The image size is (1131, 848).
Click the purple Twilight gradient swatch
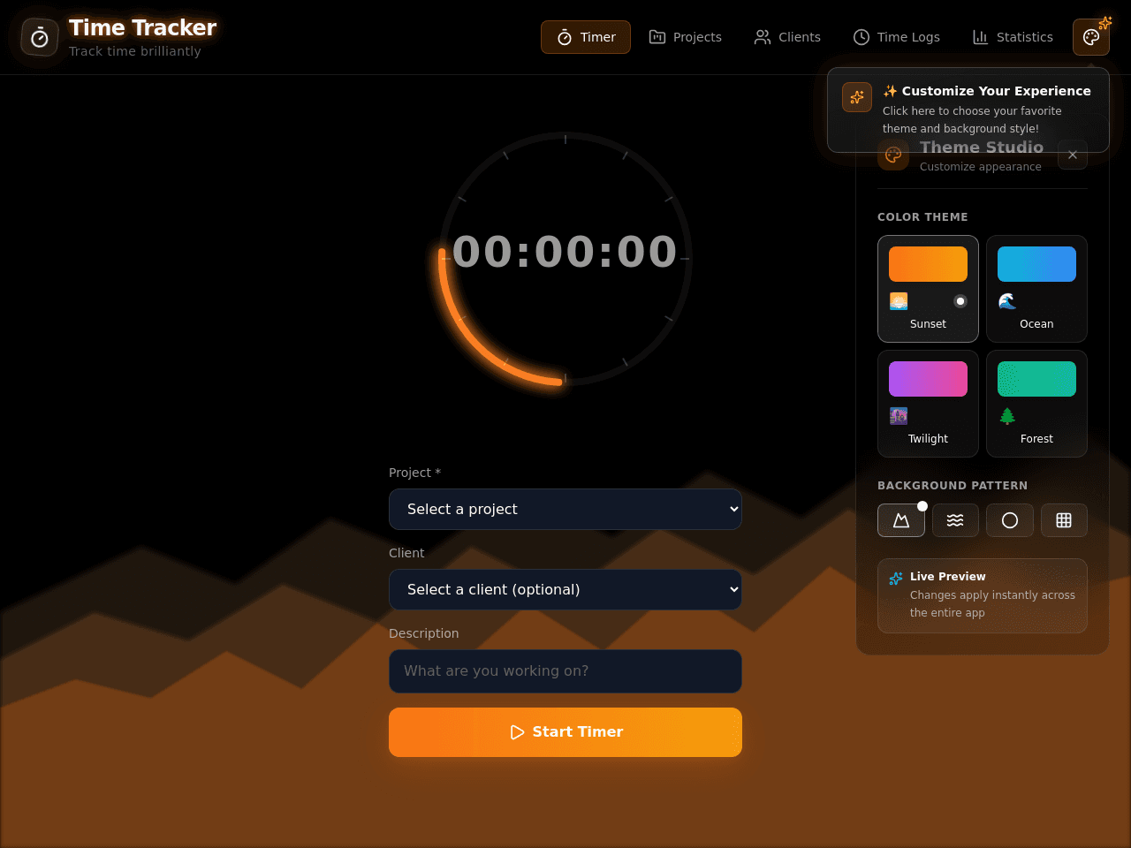coord(928,379)
